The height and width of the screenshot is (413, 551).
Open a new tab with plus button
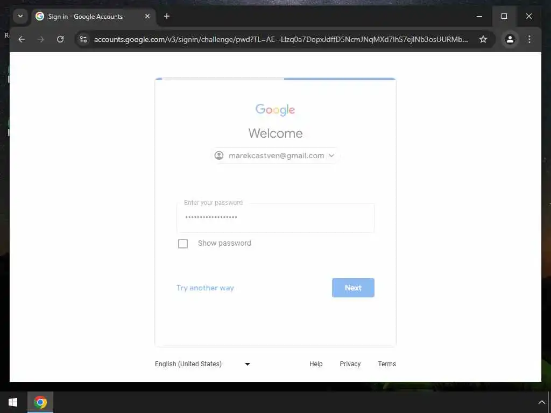point(167,16)
